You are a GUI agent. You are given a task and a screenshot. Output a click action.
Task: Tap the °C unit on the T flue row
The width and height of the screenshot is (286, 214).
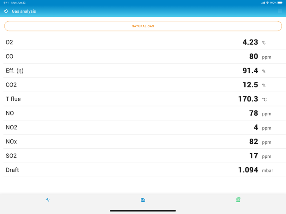[x=264, y=99]
